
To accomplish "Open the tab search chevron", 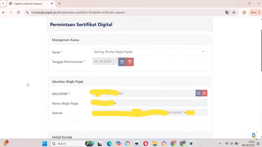I will point(3,4).
